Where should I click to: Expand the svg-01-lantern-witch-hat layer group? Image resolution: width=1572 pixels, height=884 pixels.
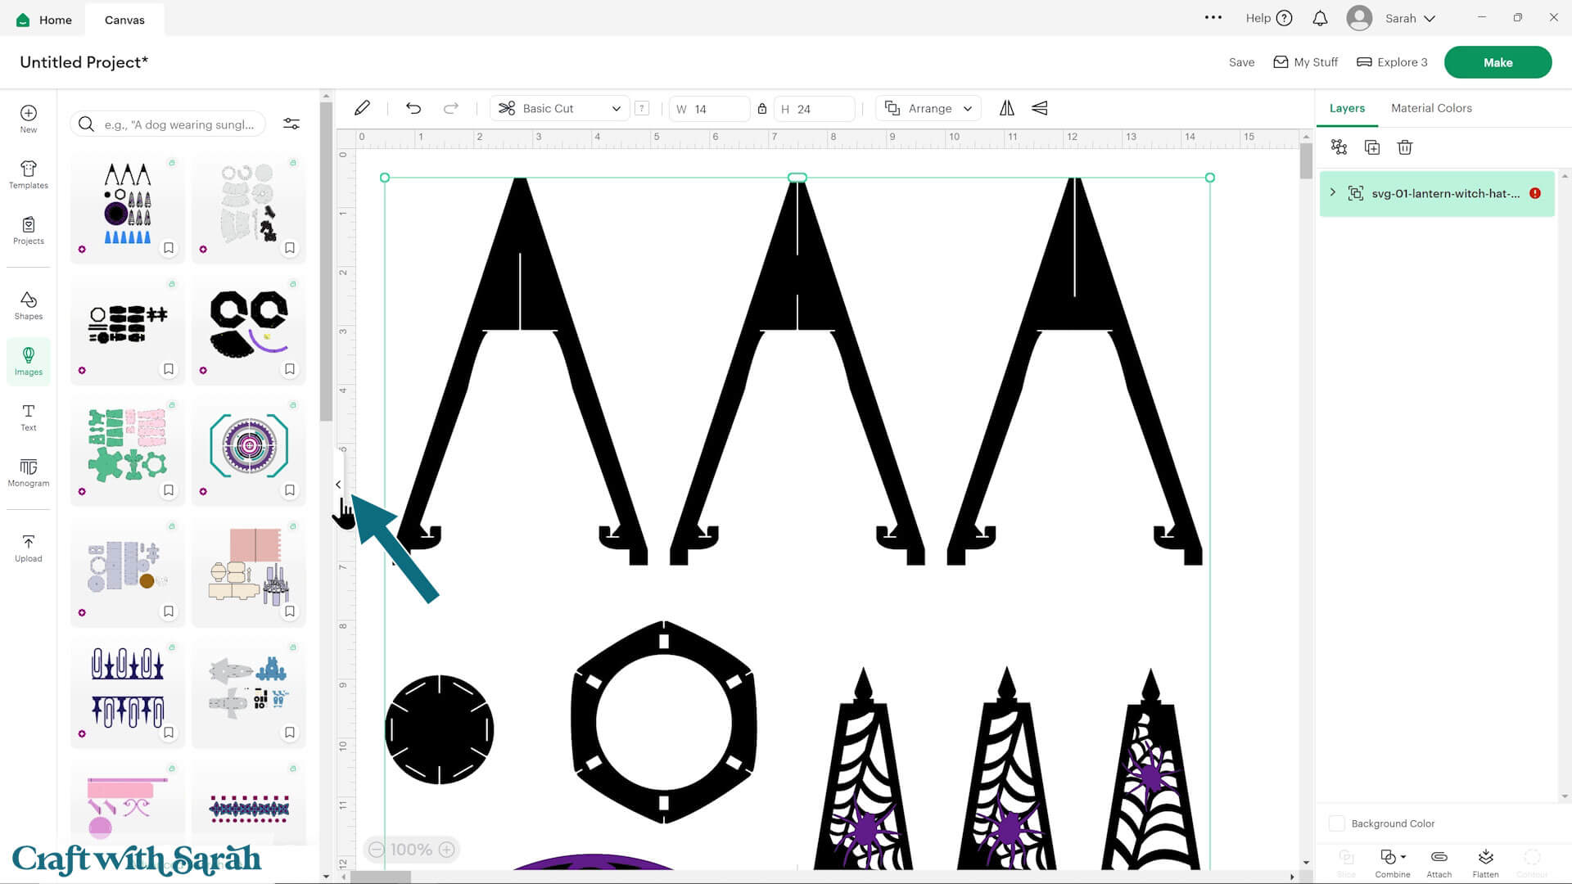click(x=1333, y=192)
